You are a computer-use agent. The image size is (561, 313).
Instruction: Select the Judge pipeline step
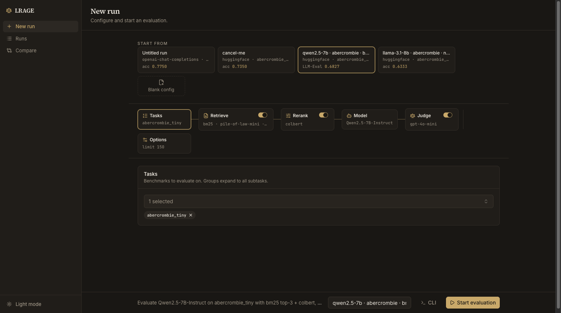click(432, 119)
